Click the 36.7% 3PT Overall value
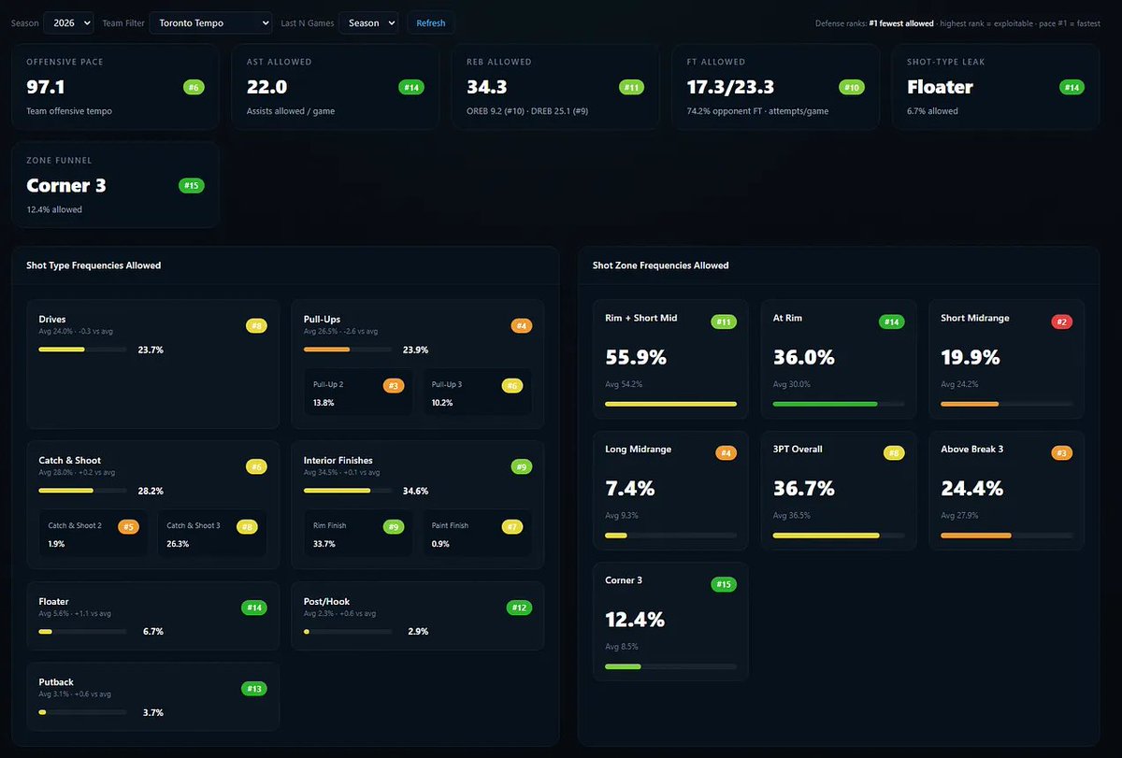The image size is (1122, 758). tap(804, 488)
